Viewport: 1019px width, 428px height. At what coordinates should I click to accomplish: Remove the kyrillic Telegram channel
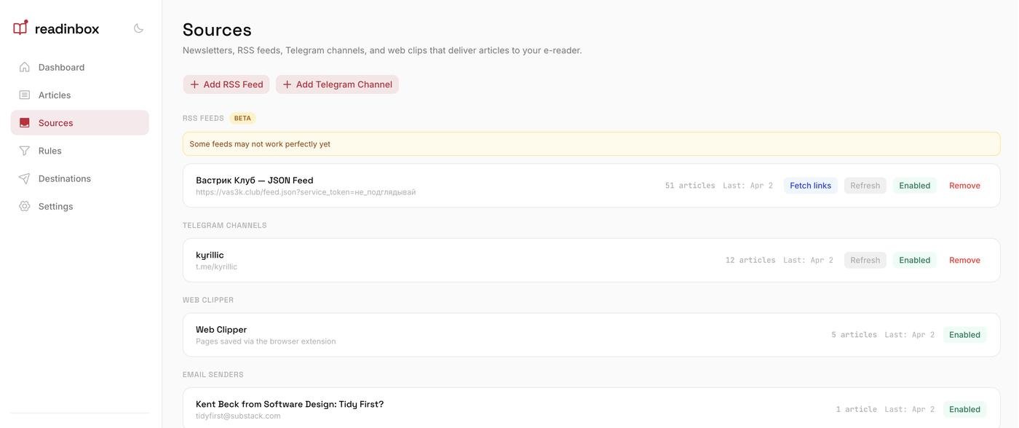[964, 261]
